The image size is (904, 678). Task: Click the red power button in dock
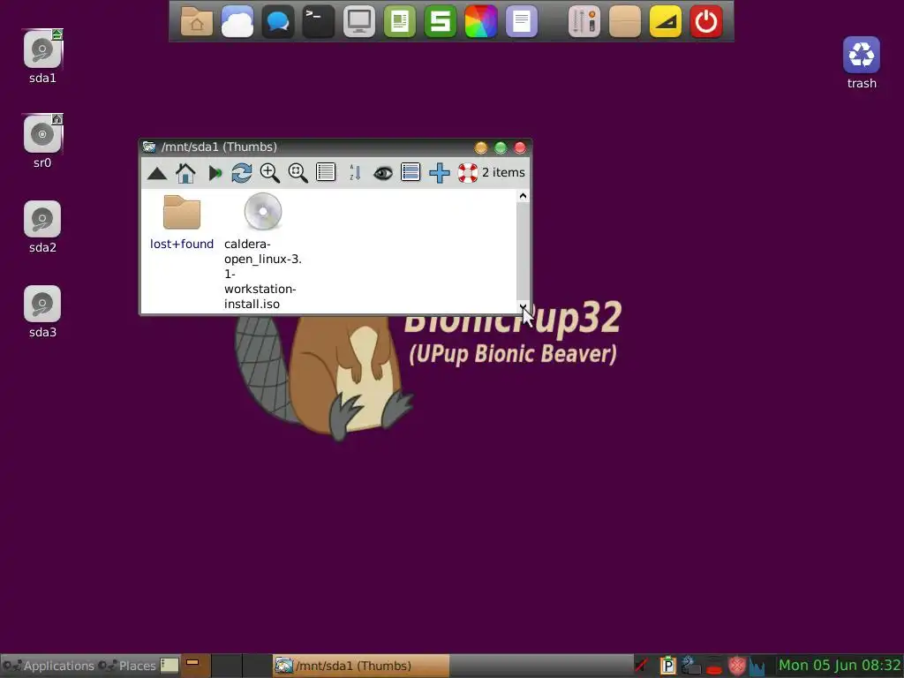tap(706, 22)
